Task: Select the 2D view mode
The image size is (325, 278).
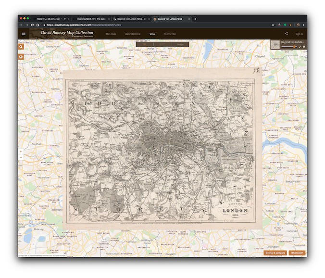Action: pyautogui.click(x=145, y=44)
